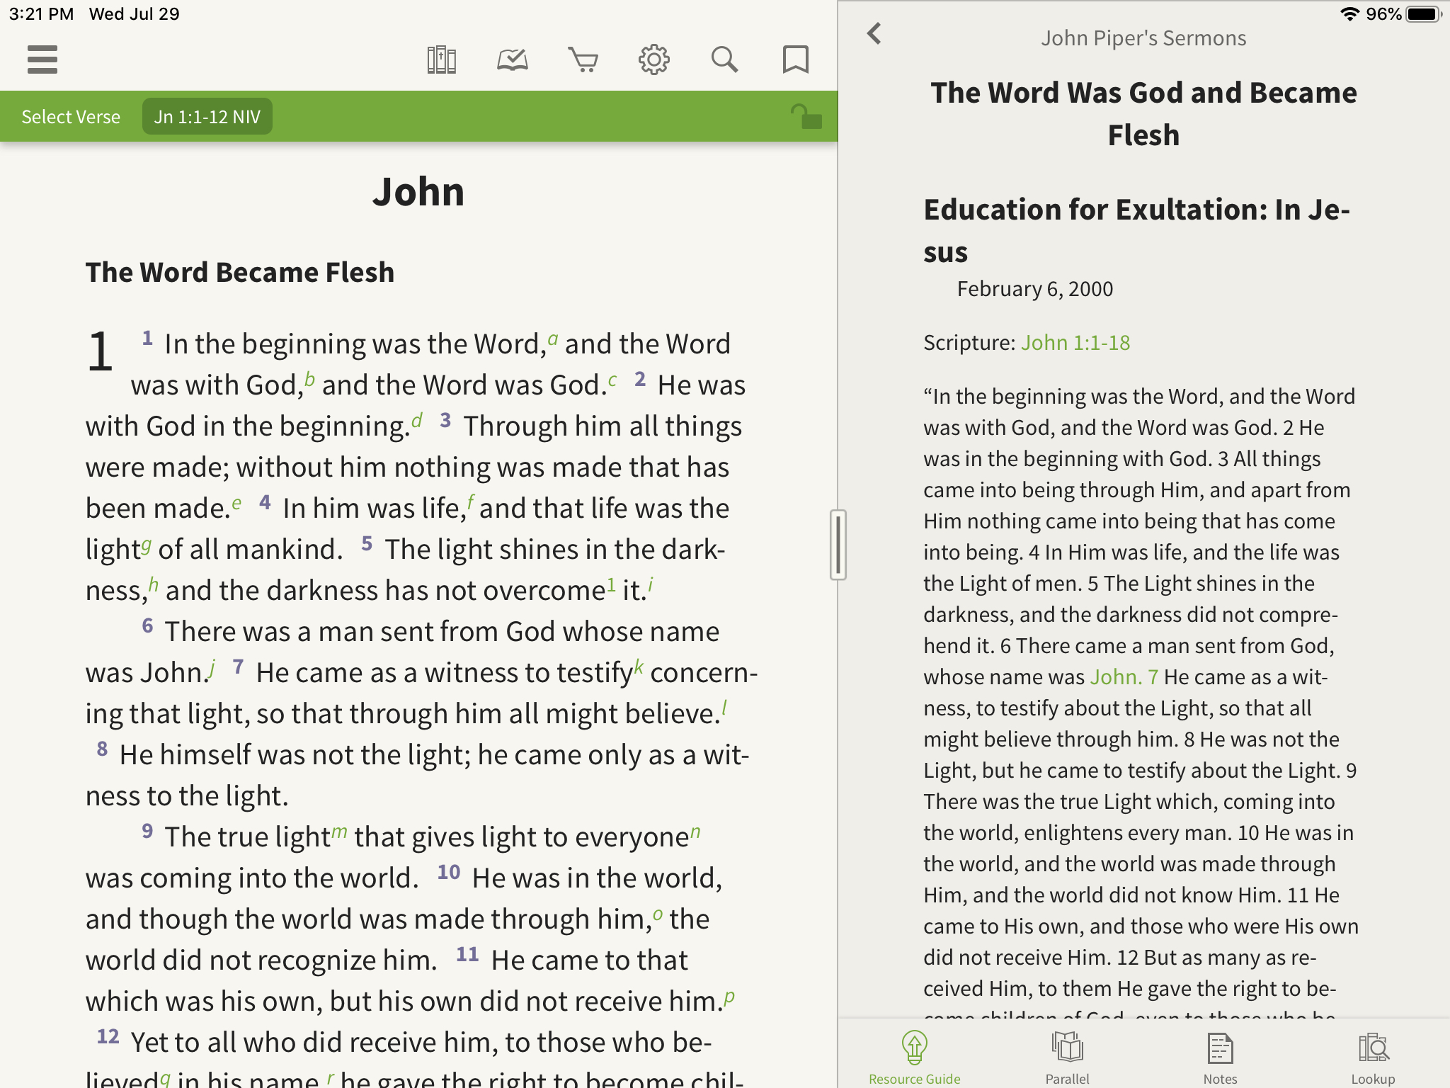Switch to the Notes tab
Image resolution: width=1450 pixels, height=1088 pixels.
1220,1057
